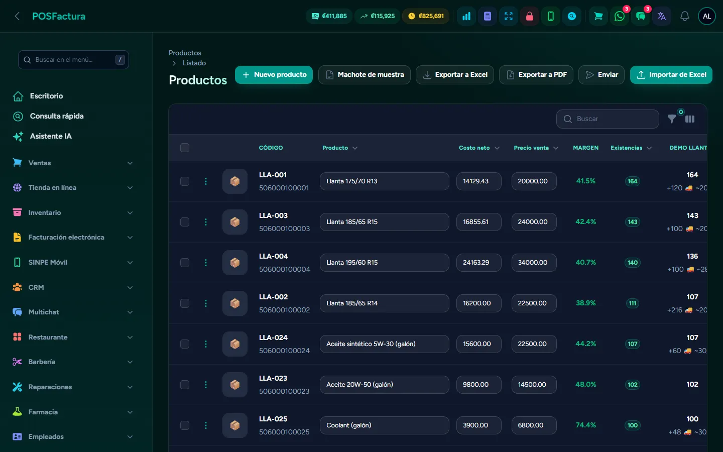Select the checkbox for LLA-023 row

click(185, 385)
